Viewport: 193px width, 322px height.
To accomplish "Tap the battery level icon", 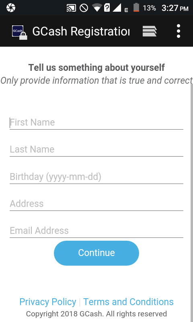I will pos(136,8).
